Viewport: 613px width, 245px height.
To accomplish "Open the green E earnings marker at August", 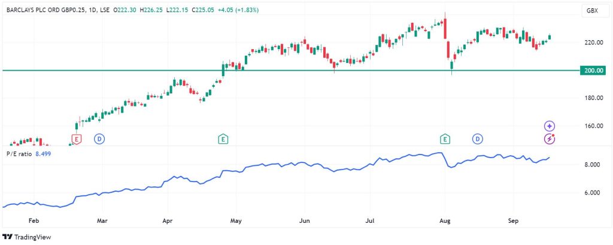I will (445, 138).
